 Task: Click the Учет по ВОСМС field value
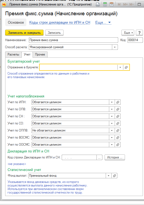pos(70,137)
